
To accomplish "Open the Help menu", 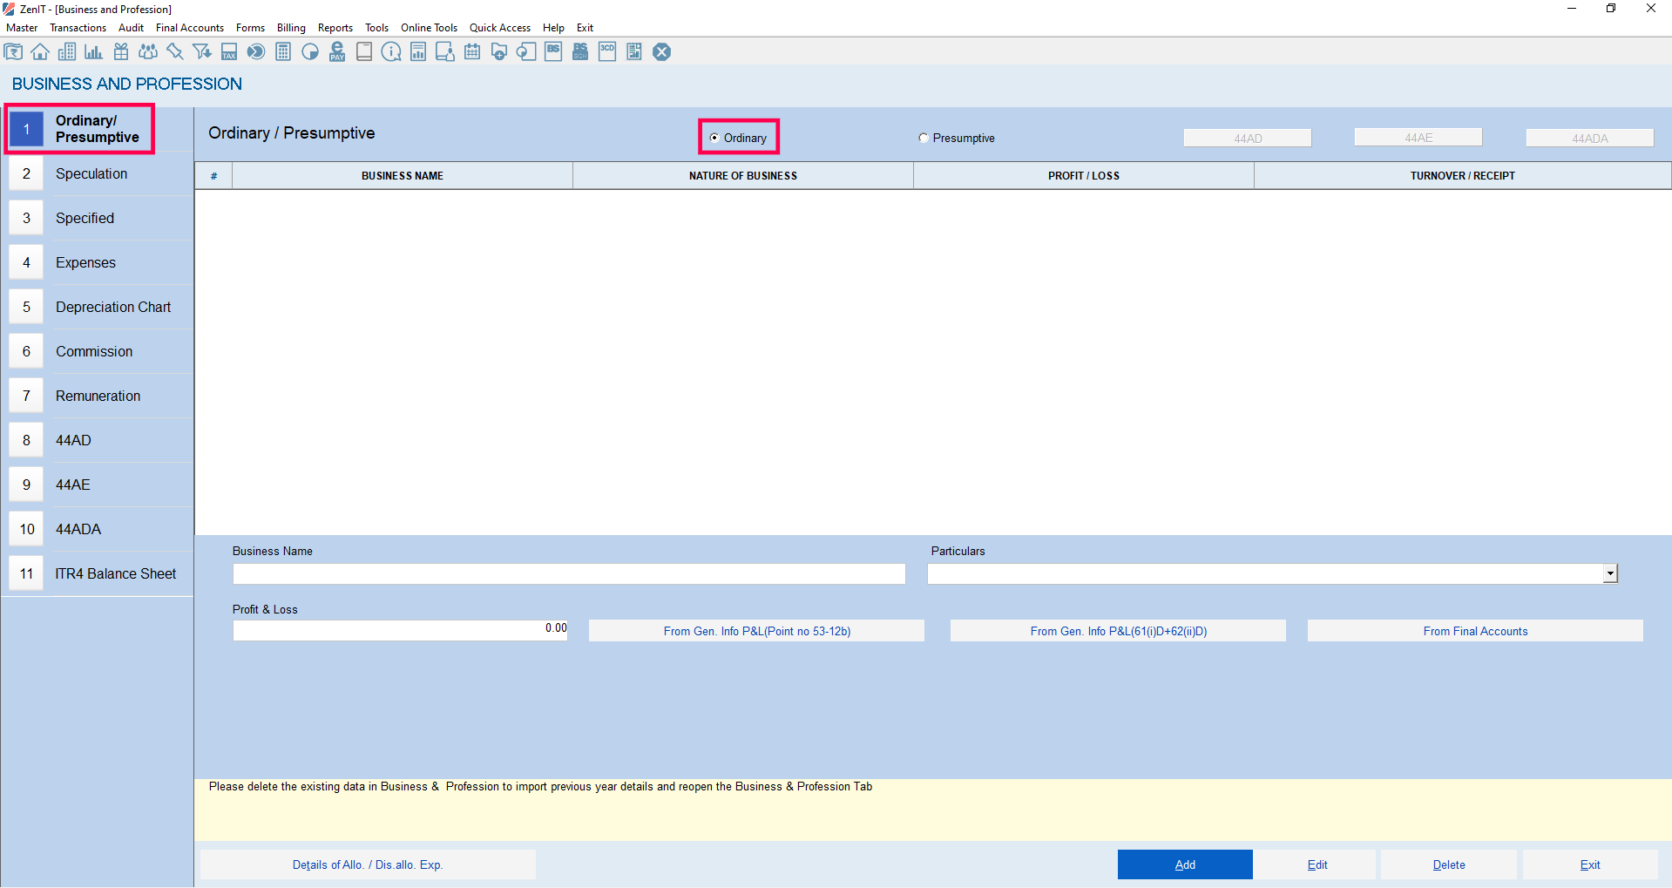I will (x=554, y=28).
